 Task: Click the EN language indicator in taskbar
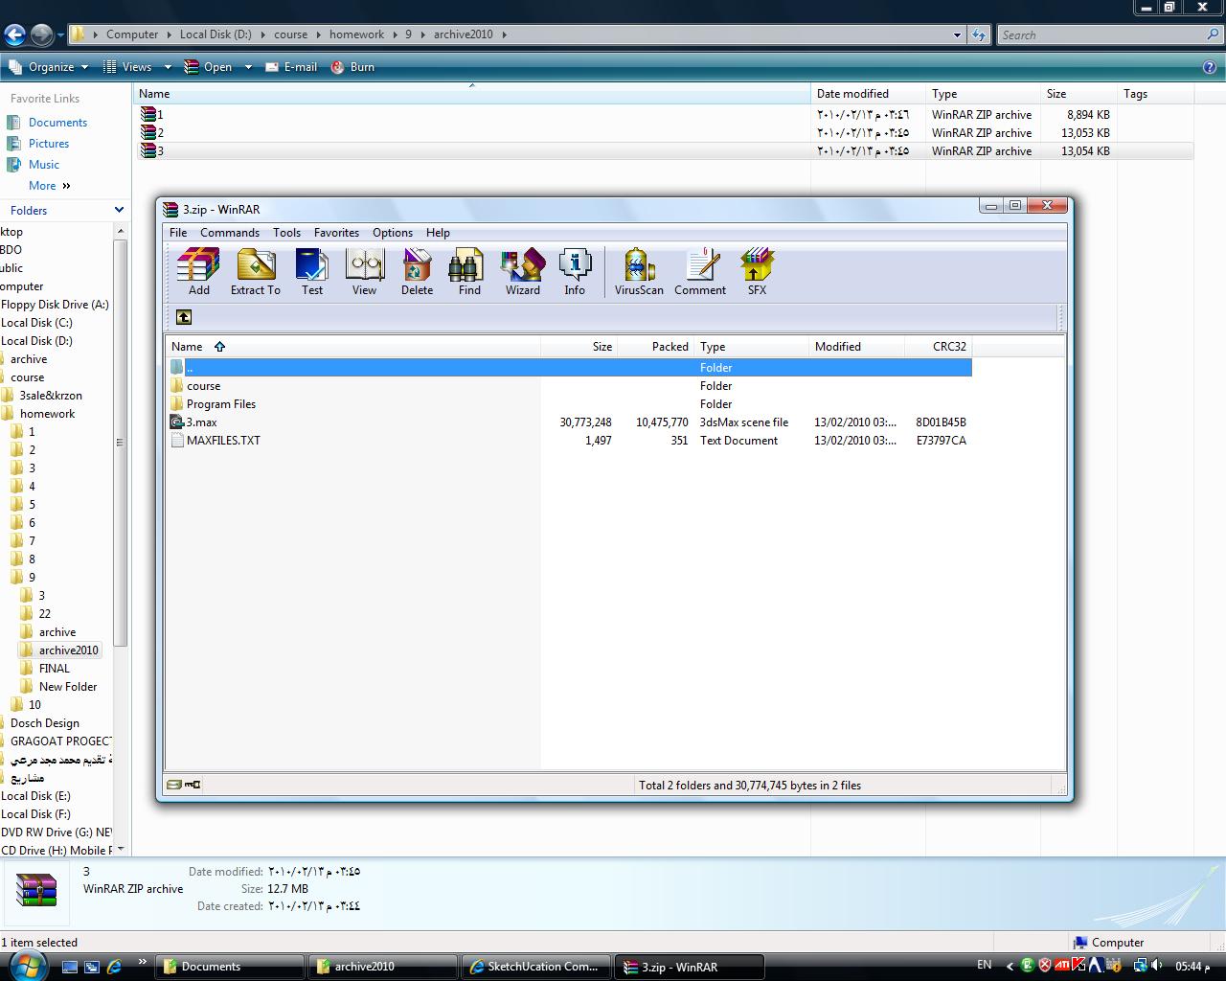(985, 965)
